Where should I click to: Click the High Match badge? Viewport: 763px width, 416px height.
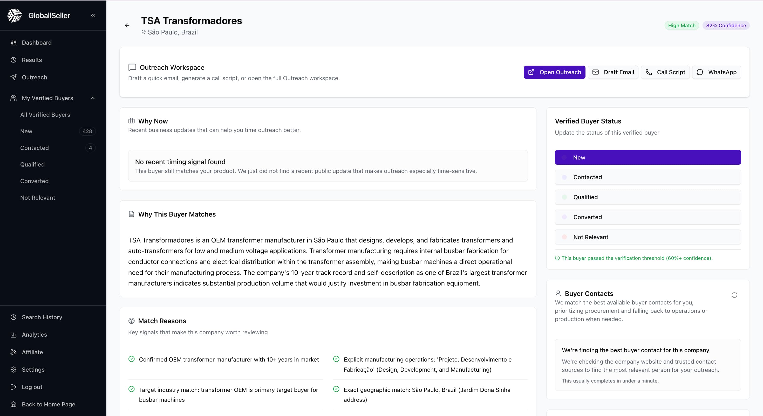coord(682,25)
